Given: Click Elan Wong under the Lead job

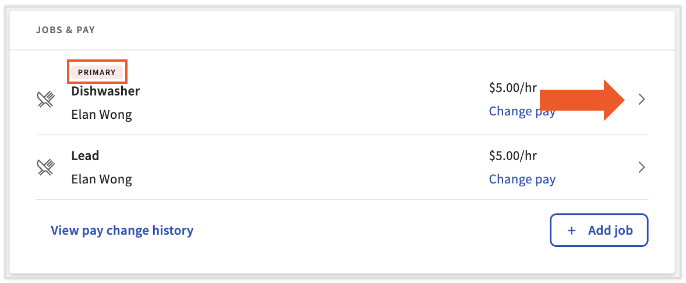Looking at the screenshot, I should click(101, 179).
